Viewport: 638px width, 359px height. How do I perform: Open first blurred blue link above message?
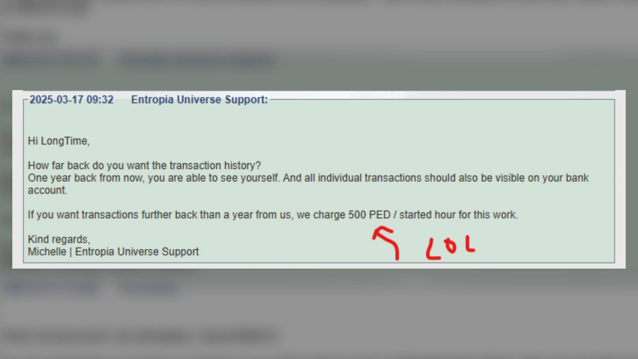pyautogui.click(x=52, y=60)
